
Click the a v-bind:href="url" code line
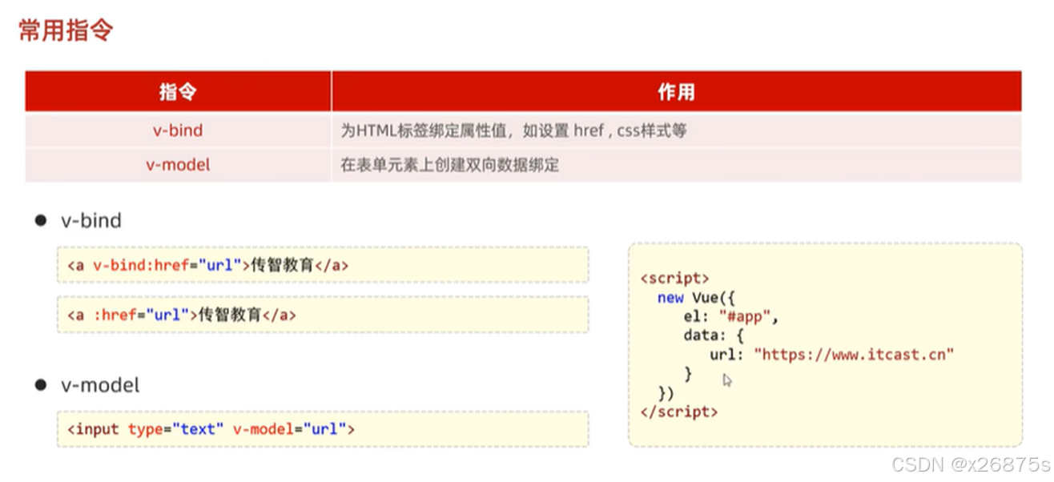coord(323,265)
